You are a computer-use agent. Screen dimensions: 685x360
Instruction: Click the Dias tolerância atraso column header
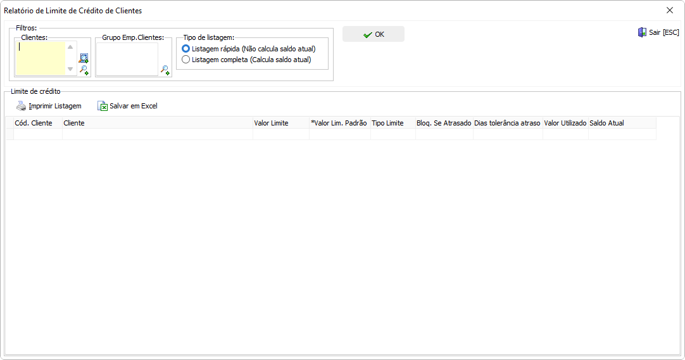508,123
